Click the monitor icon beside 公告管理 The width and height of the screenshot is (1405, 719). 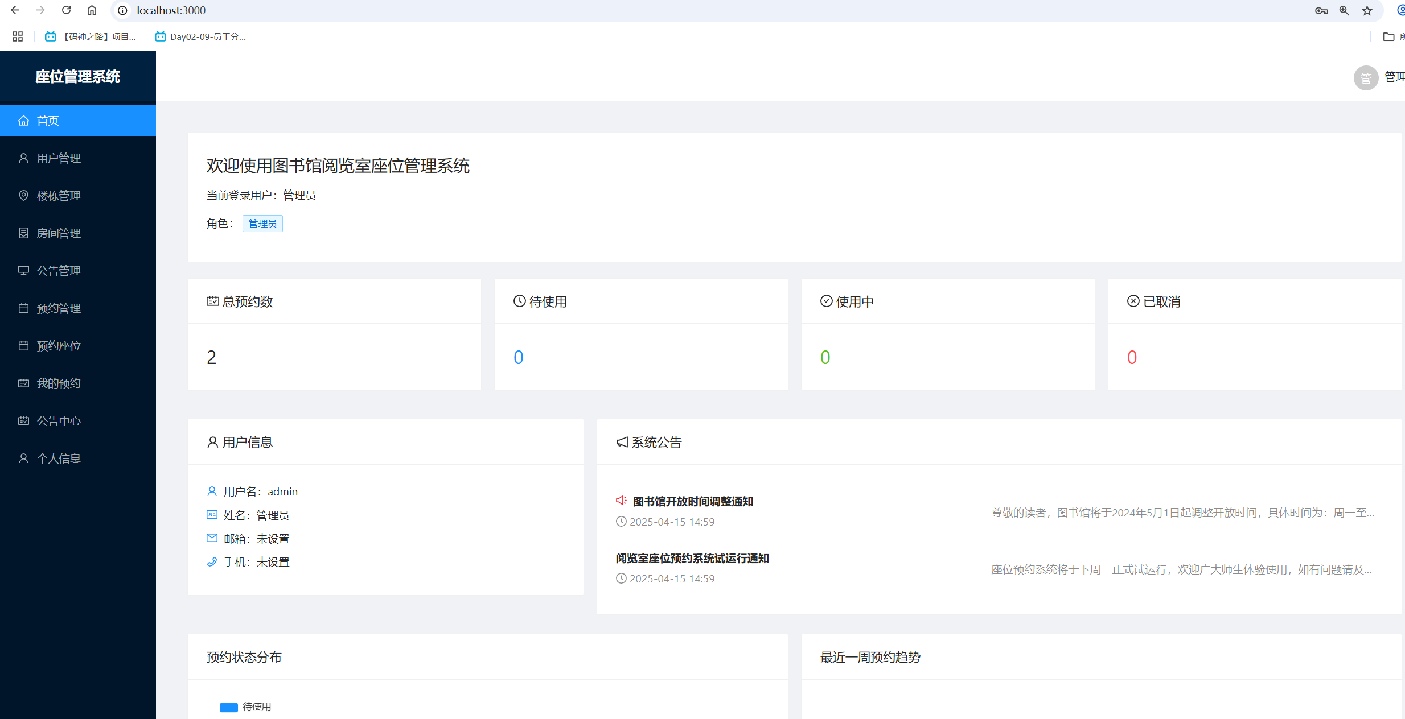(x=23, y=271)
